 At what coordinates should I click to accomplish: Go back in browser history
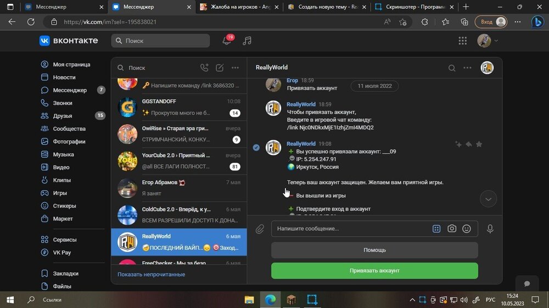click(12, 22)
